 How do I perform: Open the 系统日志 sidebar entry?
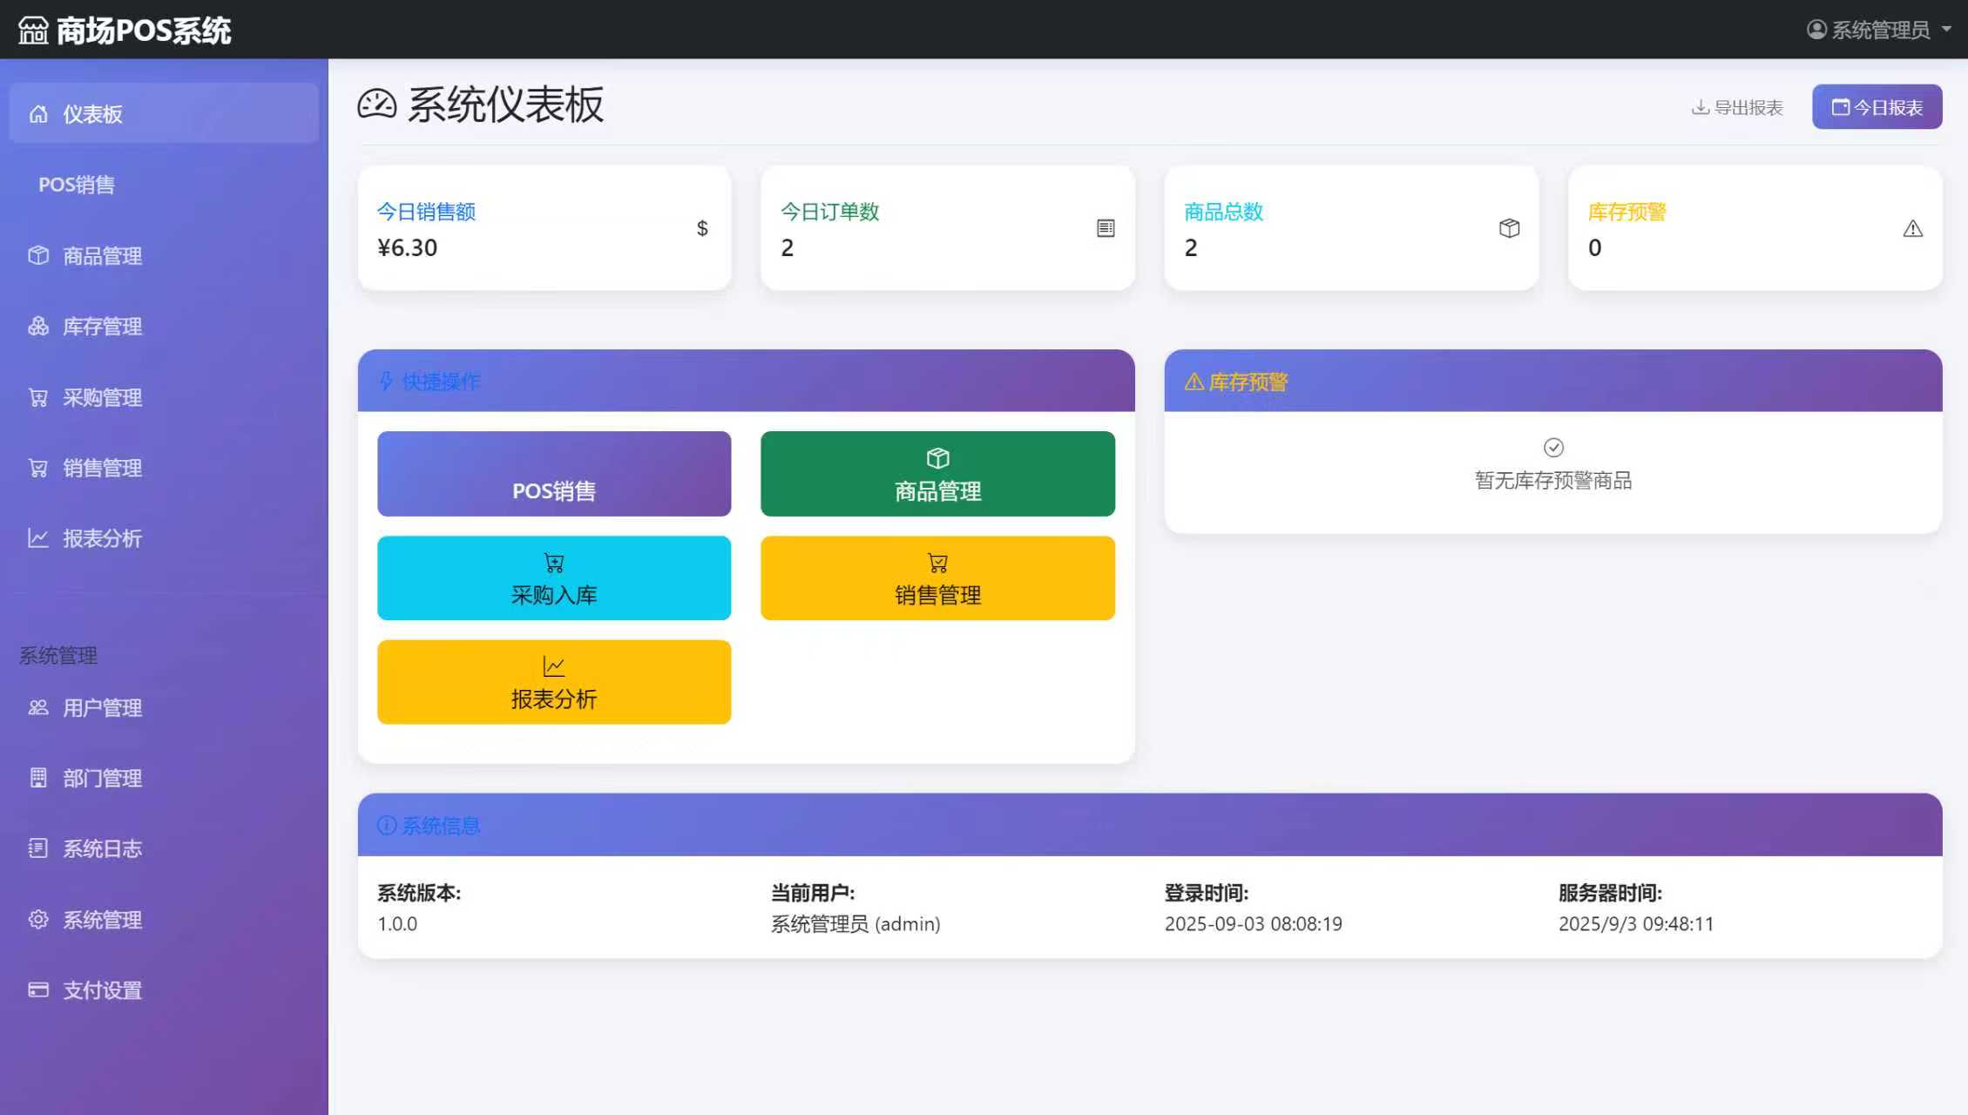pos(102,848)
